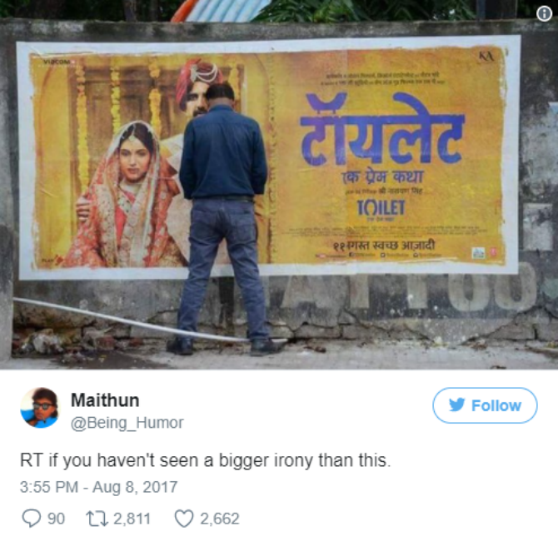Open the 3:55 PM - Aug 8, 2017 timestamp

coord(98,487)
